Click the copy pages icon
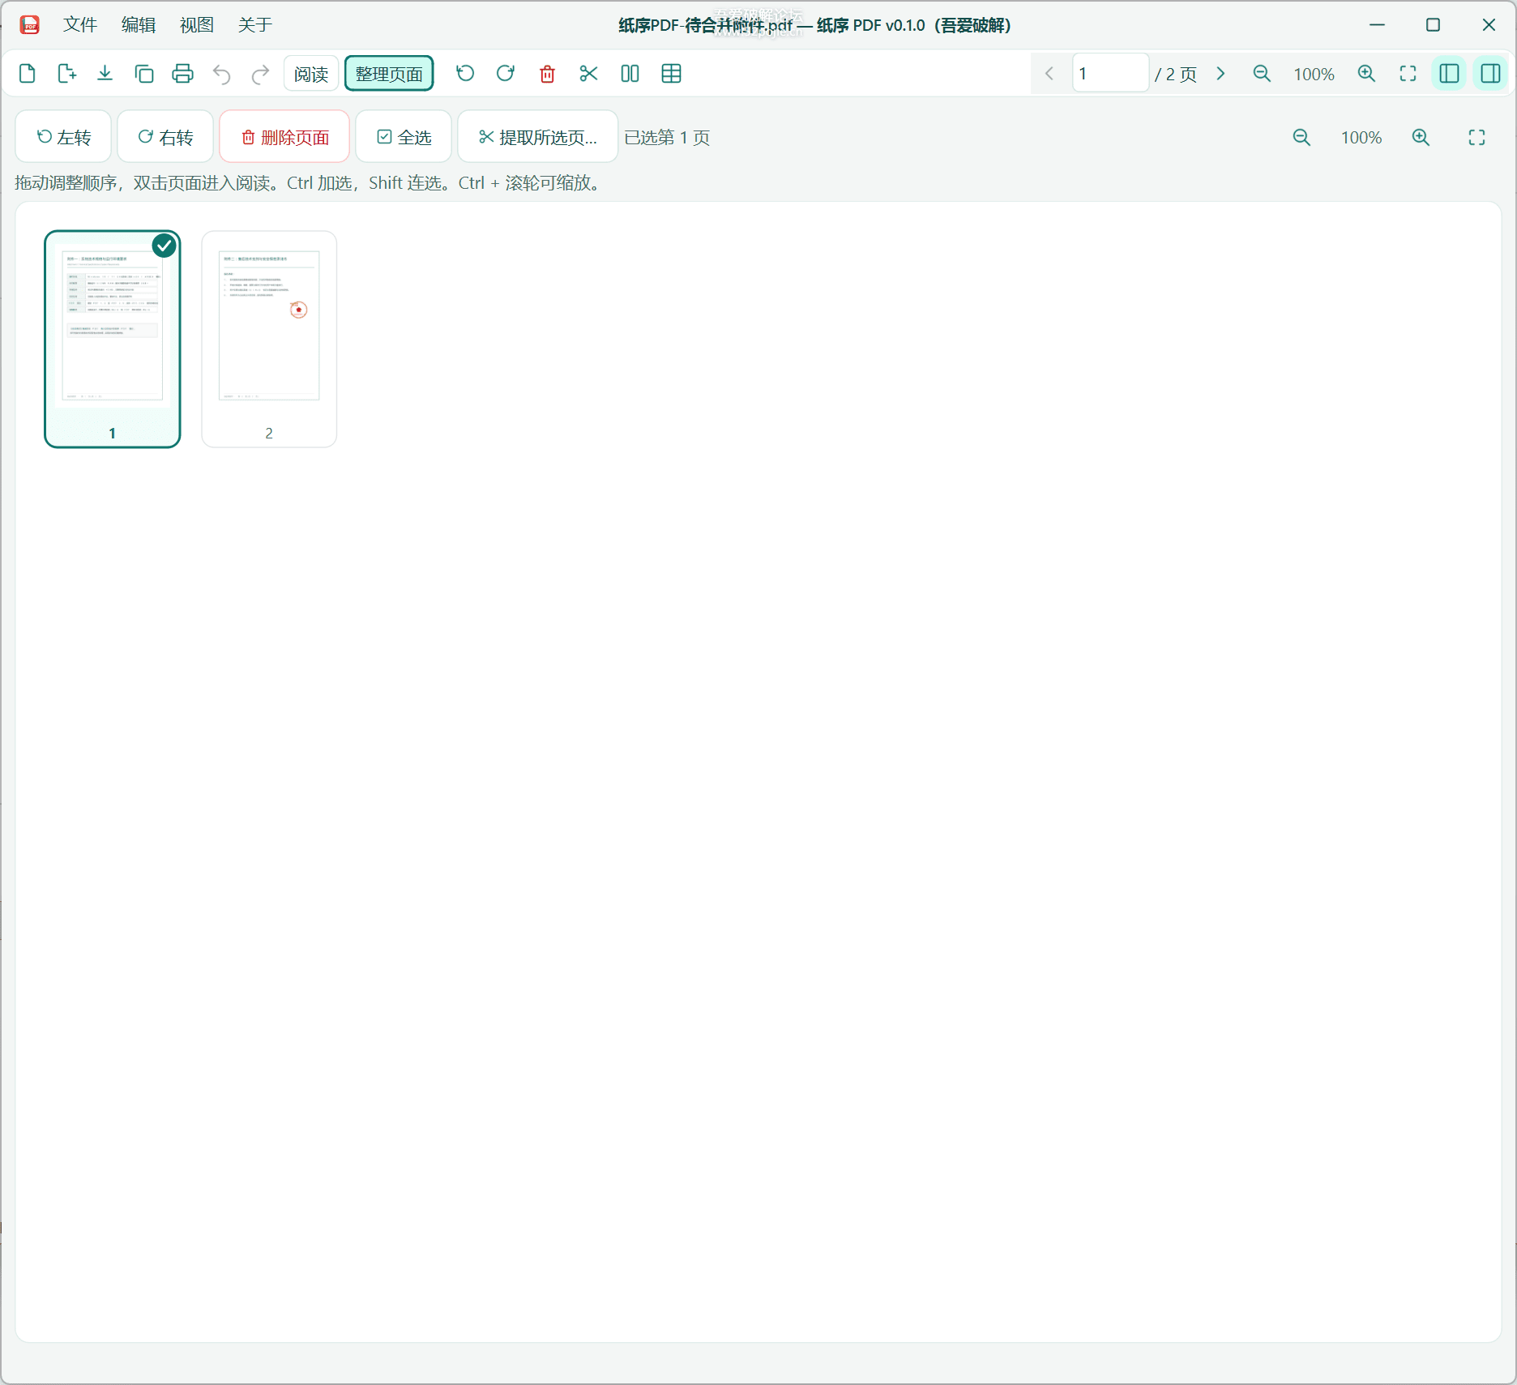The width and height of the screenshot is (1517, 1385). 143,74
